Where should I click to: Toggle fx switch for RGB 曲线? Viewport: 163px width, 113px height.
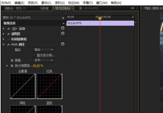tap(9, 45)
